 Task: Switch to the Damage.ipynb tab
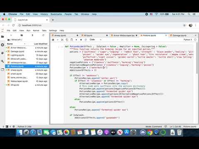tap(183, 36)
